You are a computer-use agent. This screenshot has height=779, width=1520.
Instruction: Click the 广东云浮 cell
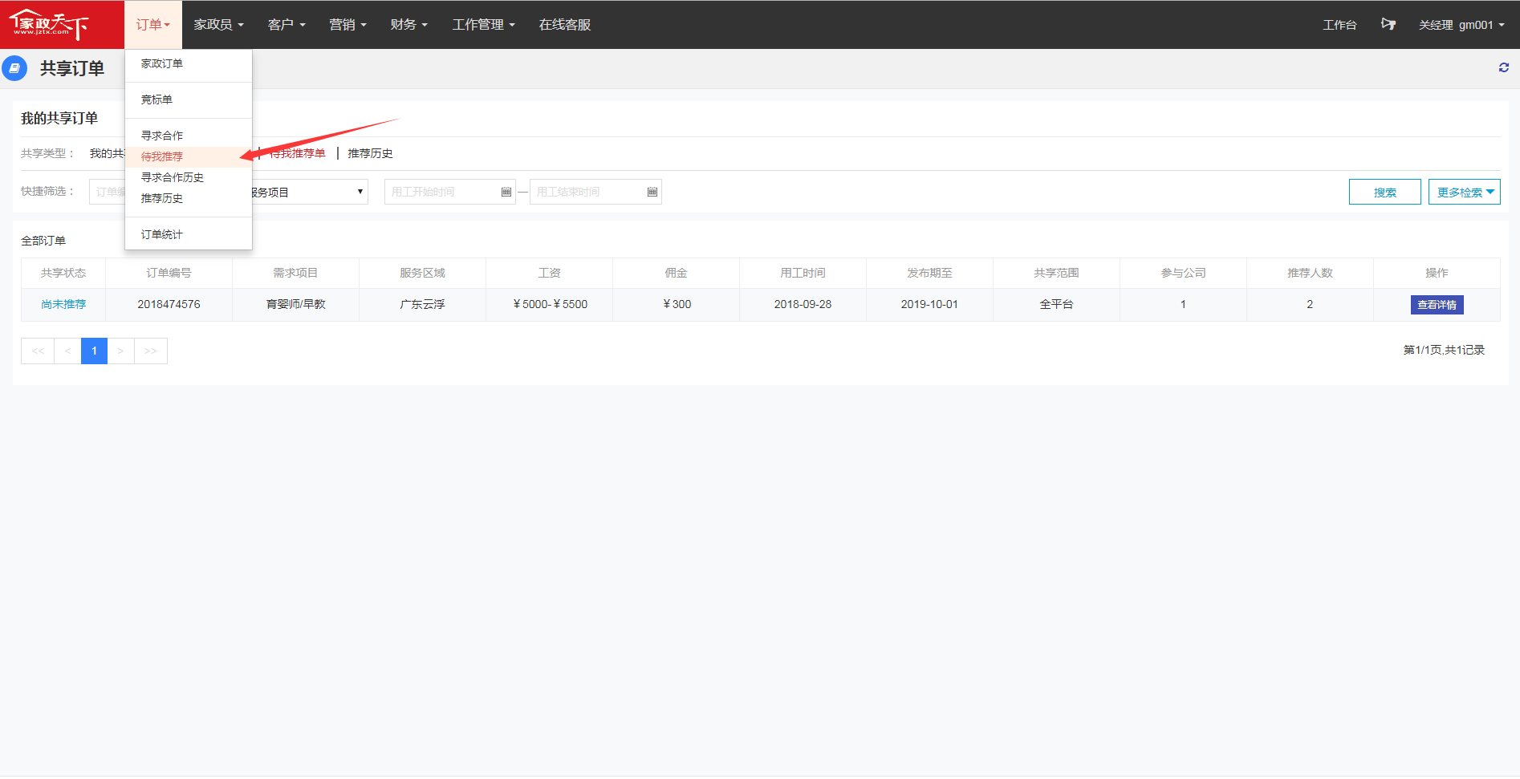click(423, 304)
